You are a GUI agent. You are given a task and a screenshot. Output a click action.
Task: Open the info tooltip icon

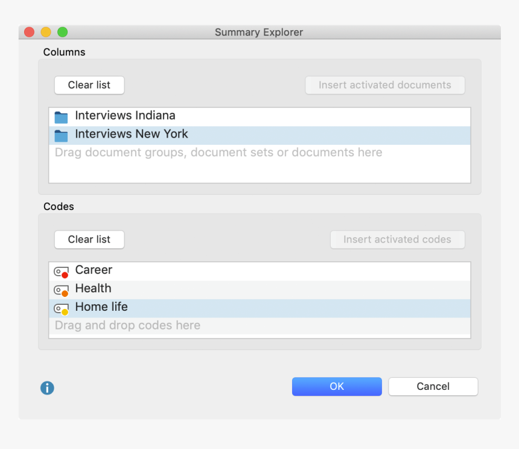pyautogui.click(x=47, y=388)
